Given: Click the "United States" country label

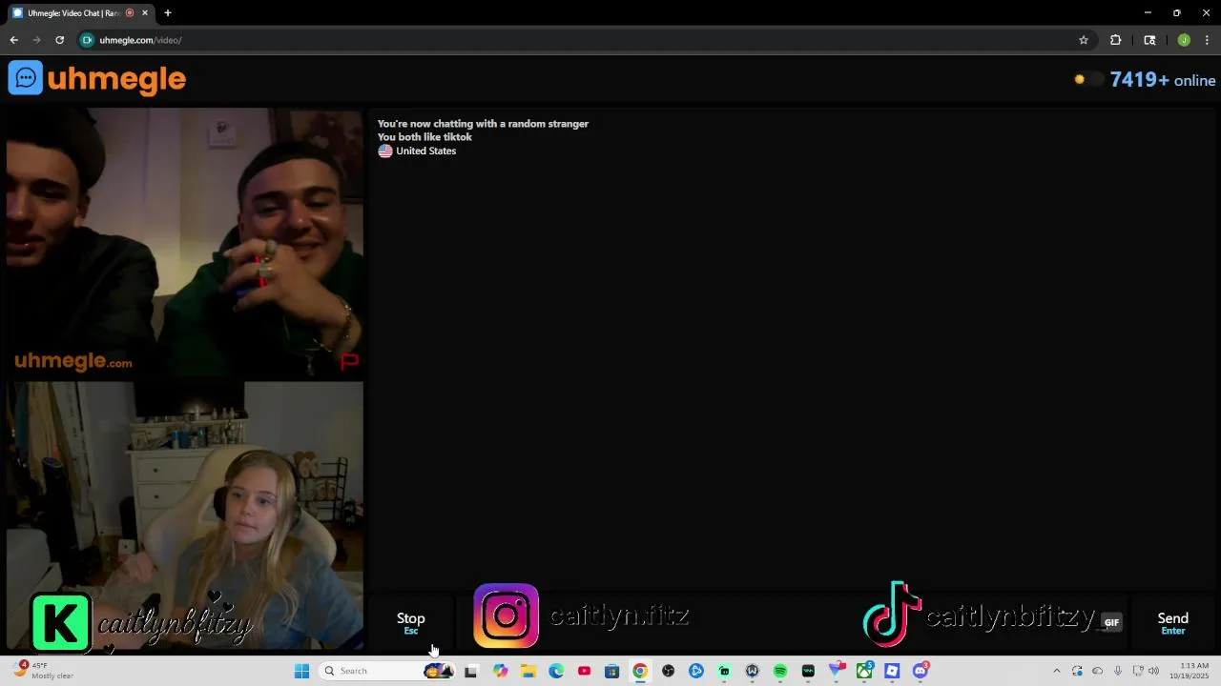Looking at the screenshot, I should [425, 151].
